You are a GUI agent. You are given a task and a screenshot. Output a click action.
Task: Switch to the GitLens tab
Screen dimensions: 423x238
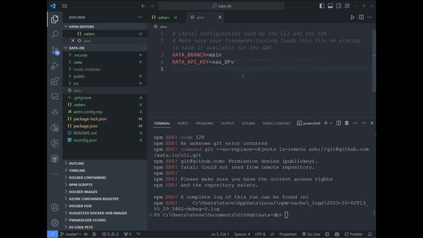point(249,124)
